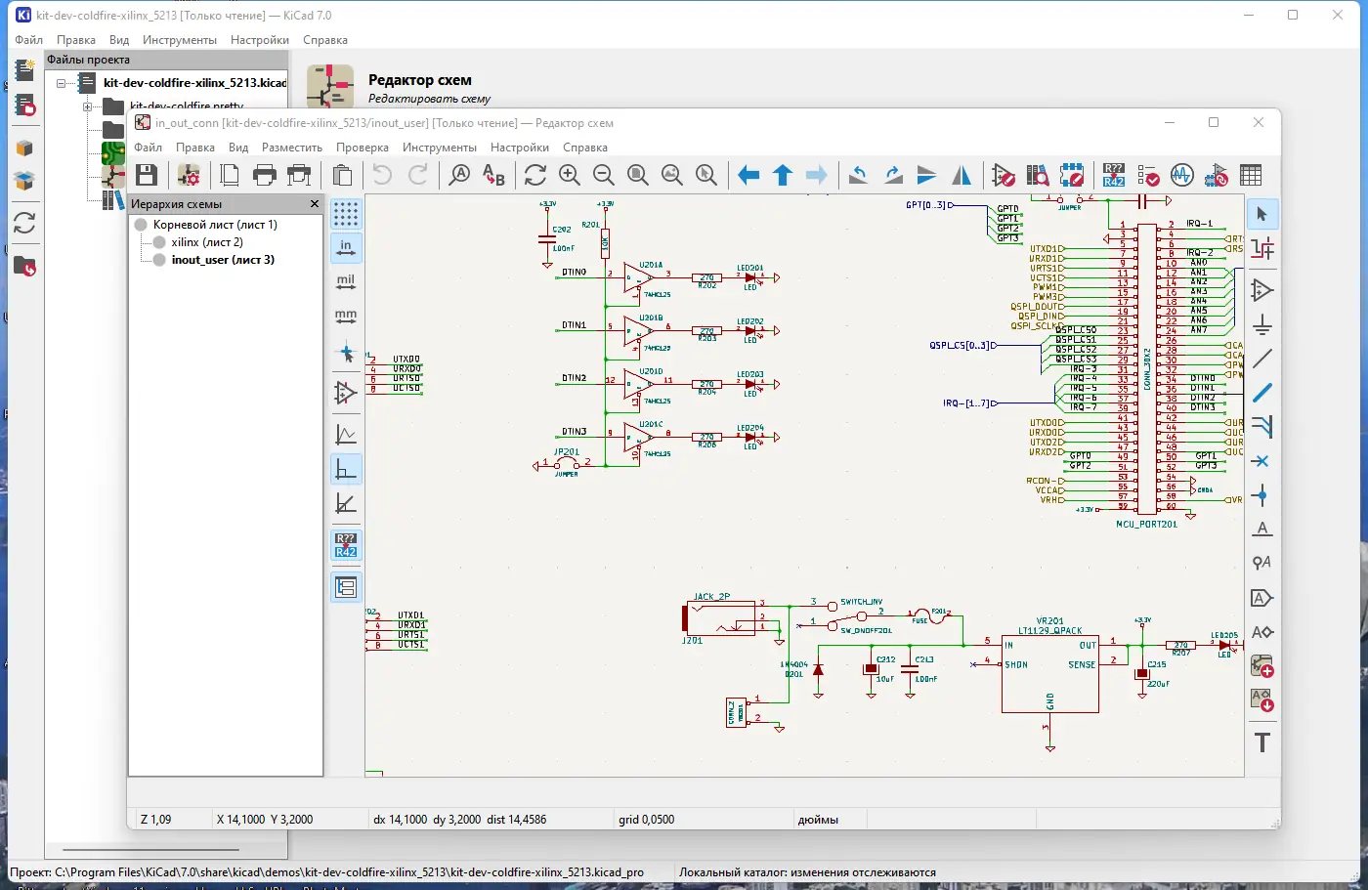Select Корневой лист (лист 1) in hierarchy
This screenshot has width=1368, height=890.
215,225
